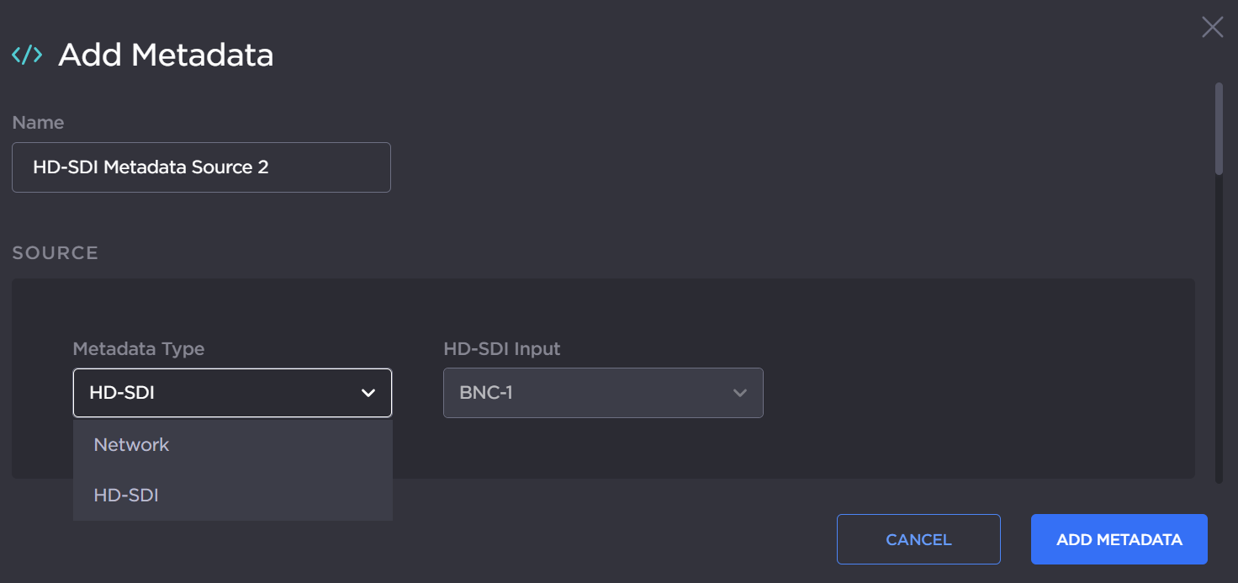The width and height of the screenshot is (1238, 583).
Task: Click the chevron on the BNC-1 selector
Action: 738,393
